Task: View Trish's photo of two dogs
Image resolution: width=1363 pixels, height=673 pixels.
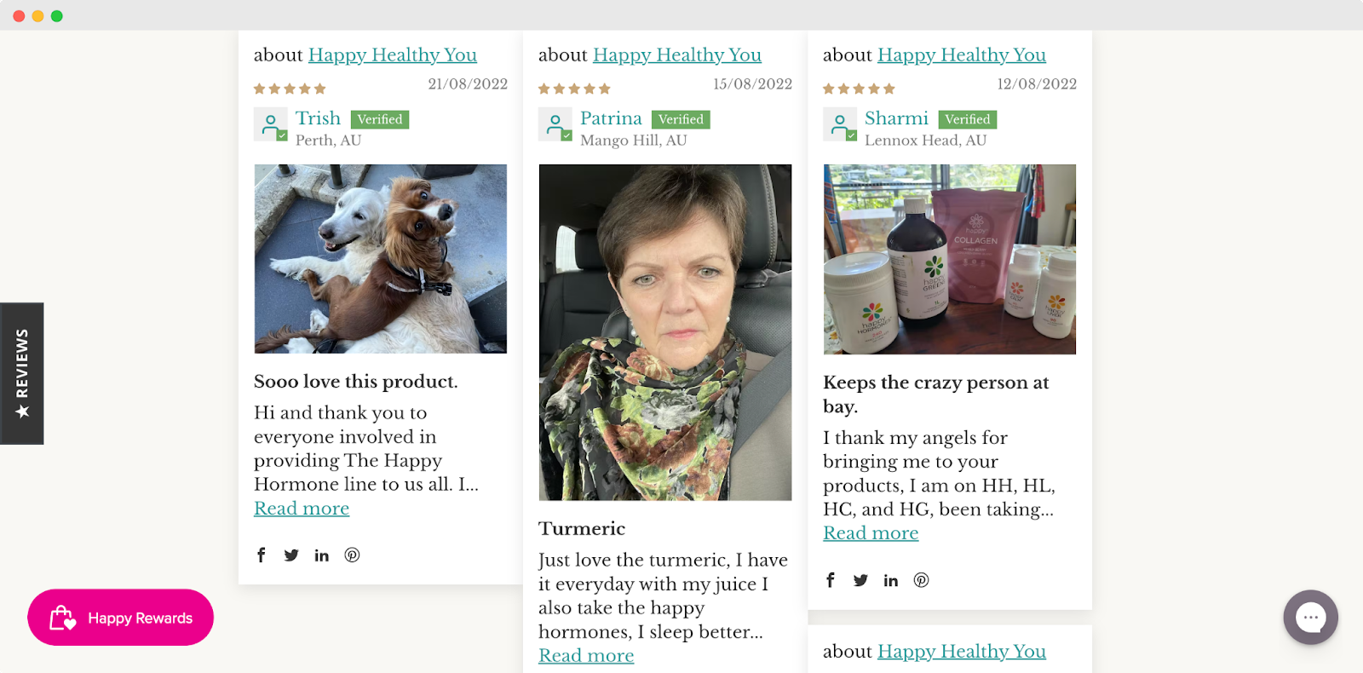Action: [x=381, y=259]
